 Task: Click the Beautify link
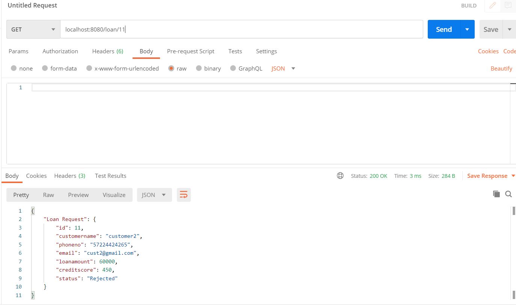pyautogui.click(x=501, y=68)
